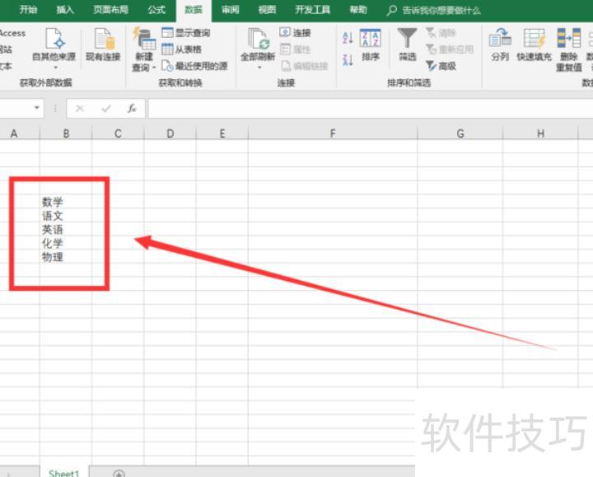Open the 帮助 tab
Screen dimensions: 593x477
(358, 9)
